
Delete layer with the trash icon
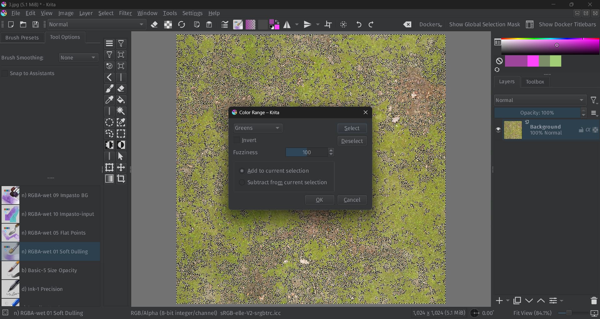coord(594,301)
